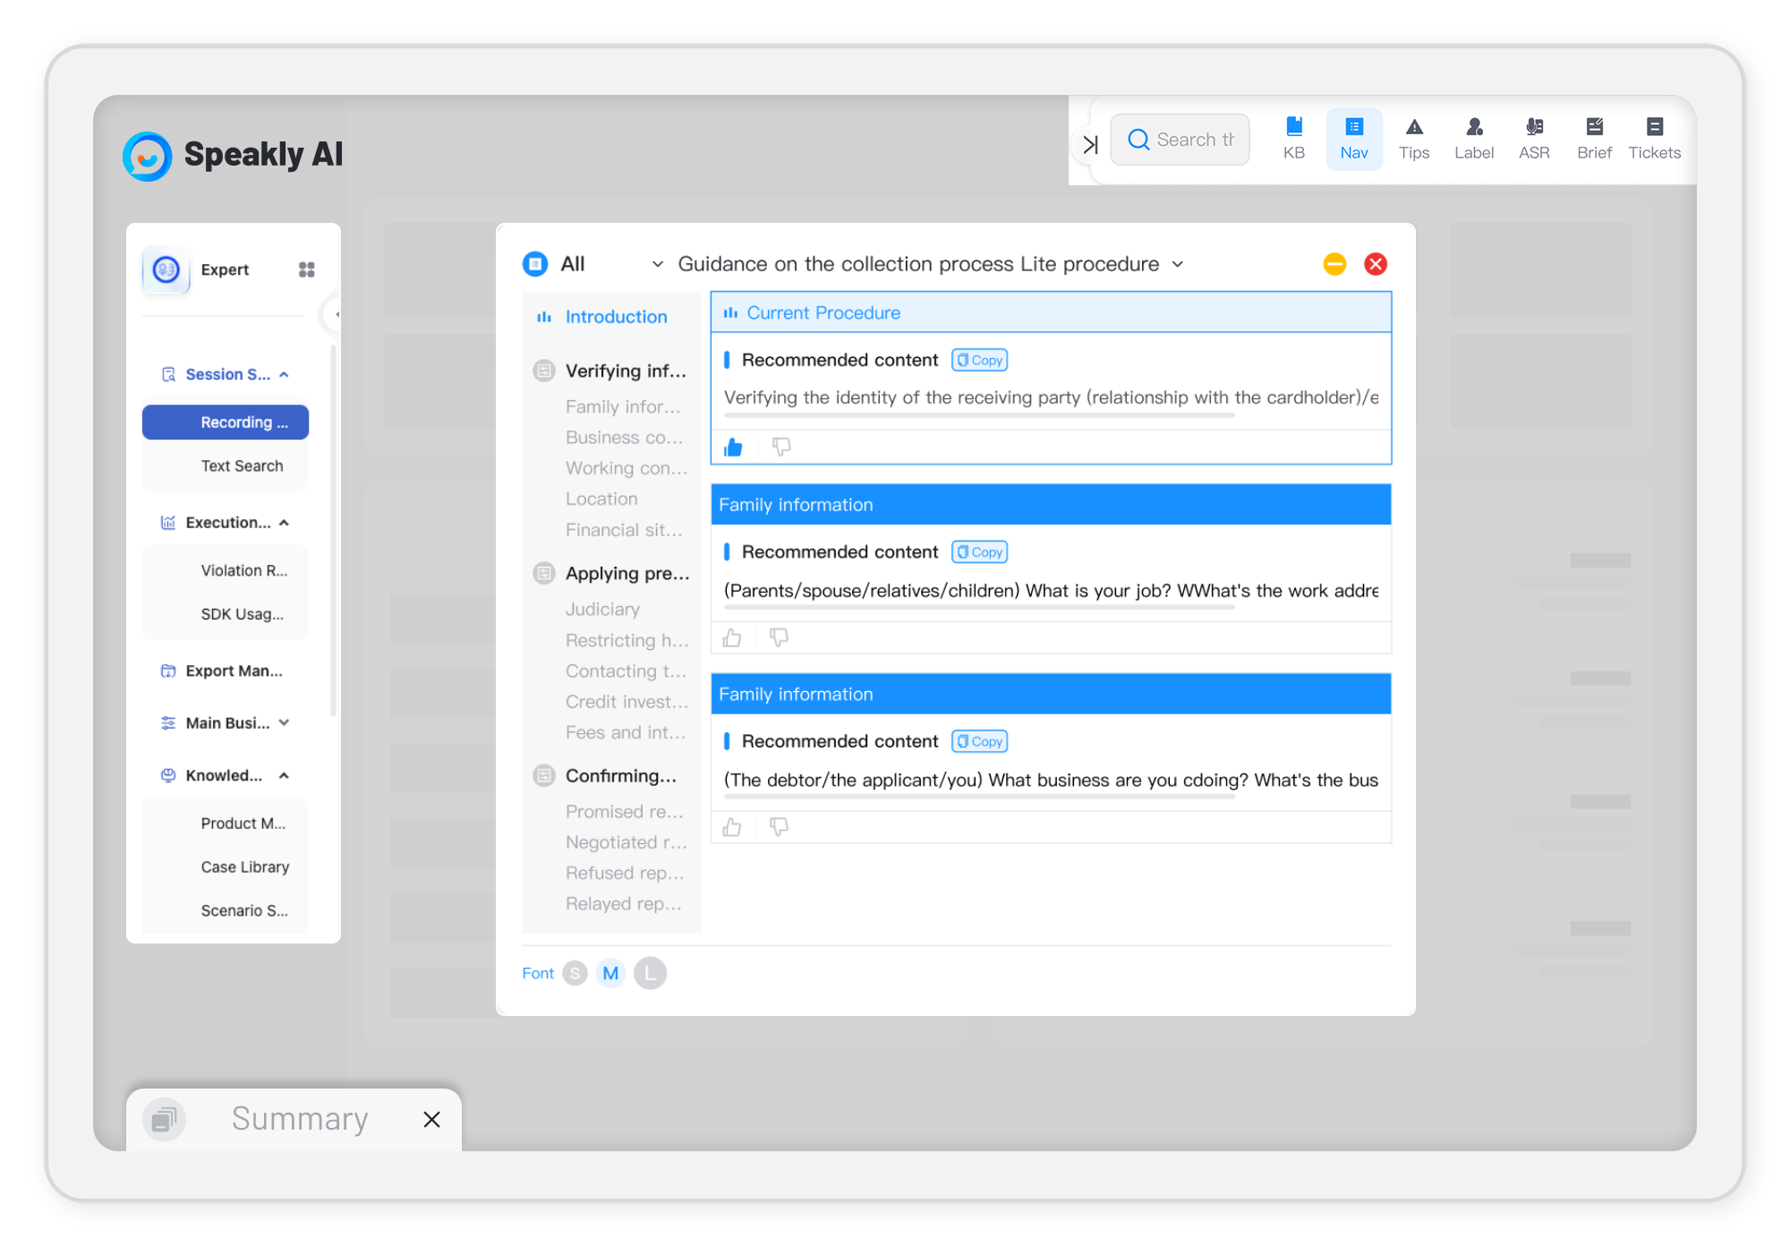1790x1247 pixels.
Task: Switch to the Text Search item
Action: [x=243, y=465]
